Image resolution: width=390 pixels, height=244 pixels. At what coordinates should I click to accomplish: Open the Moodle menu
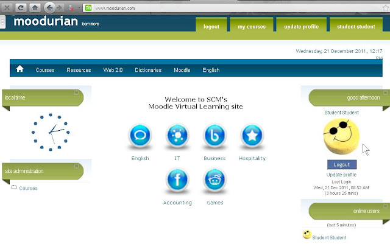(x=182, y=70)
